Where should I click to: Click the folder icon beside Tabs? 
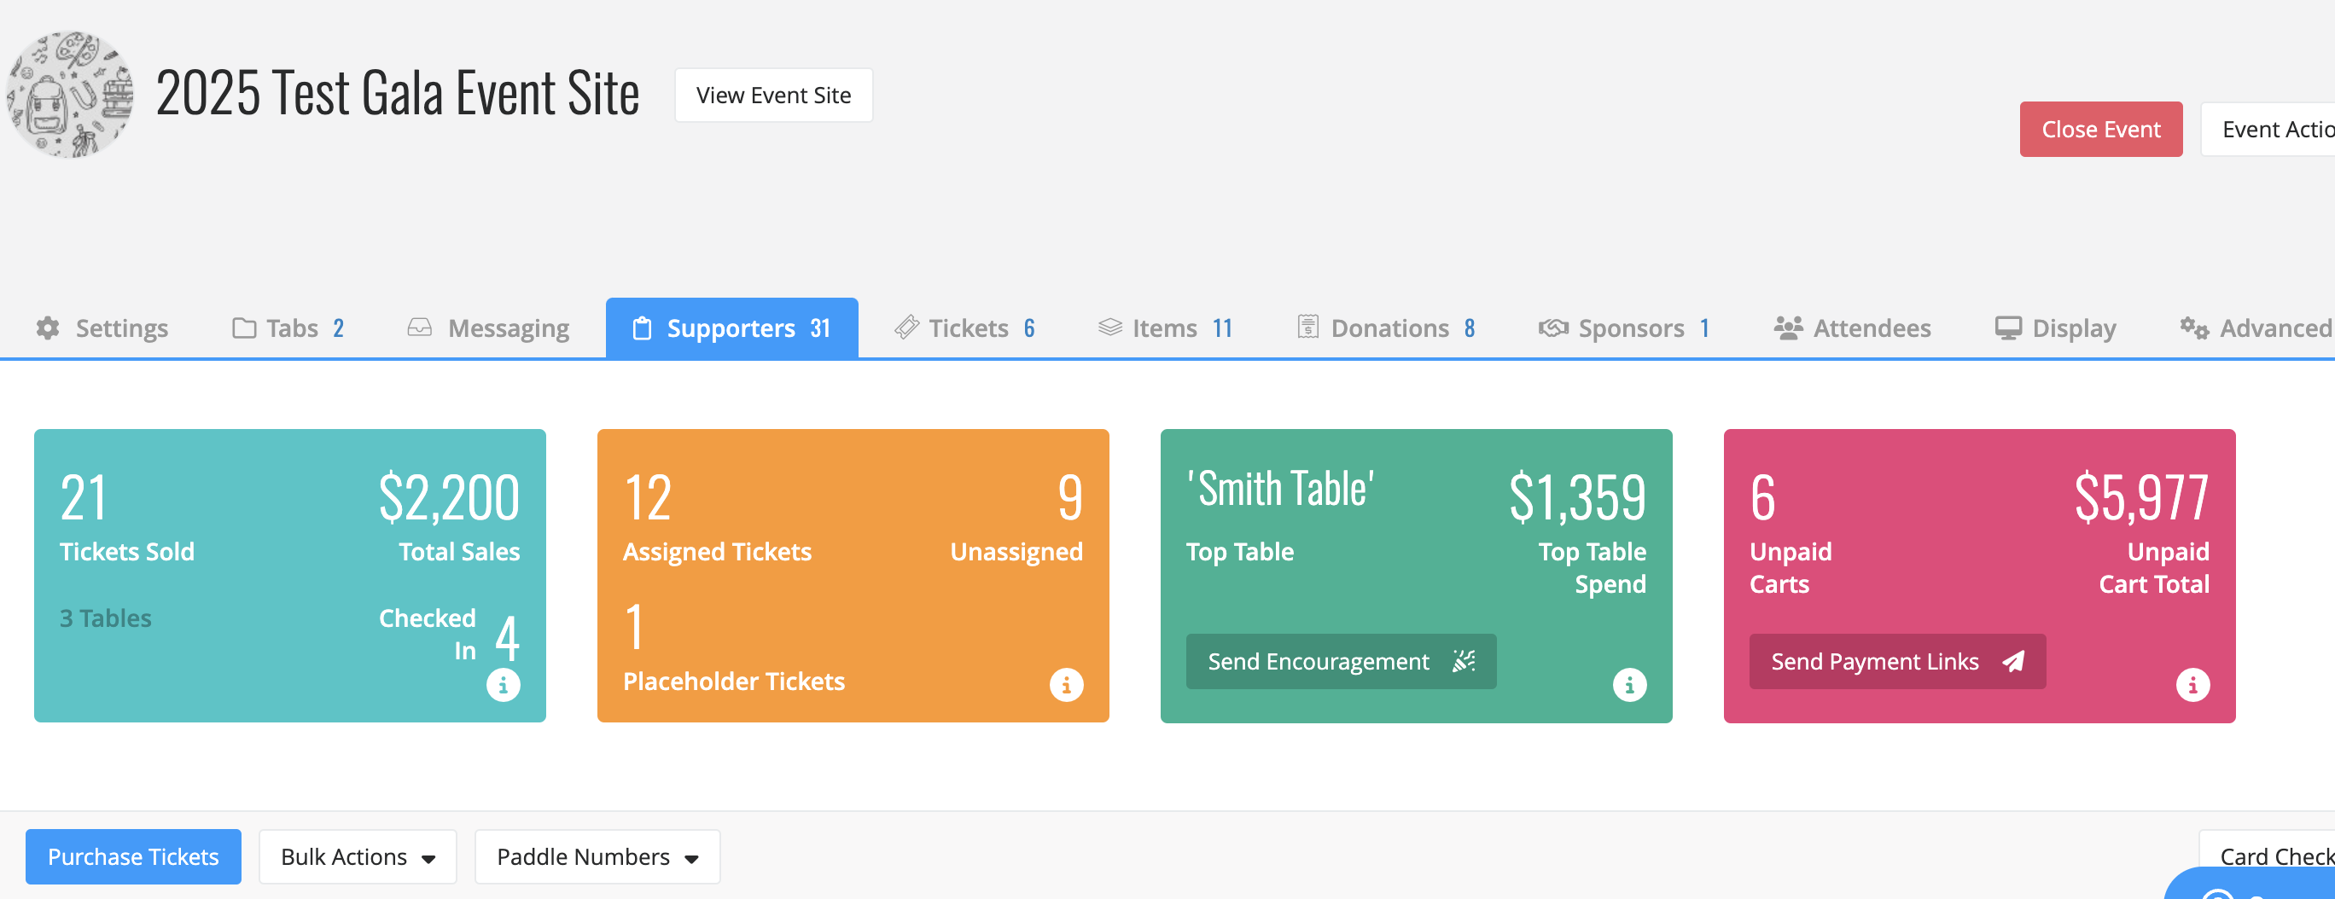[244, 328]
